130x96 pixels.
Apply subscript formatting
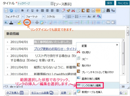(x=89, y=17)
